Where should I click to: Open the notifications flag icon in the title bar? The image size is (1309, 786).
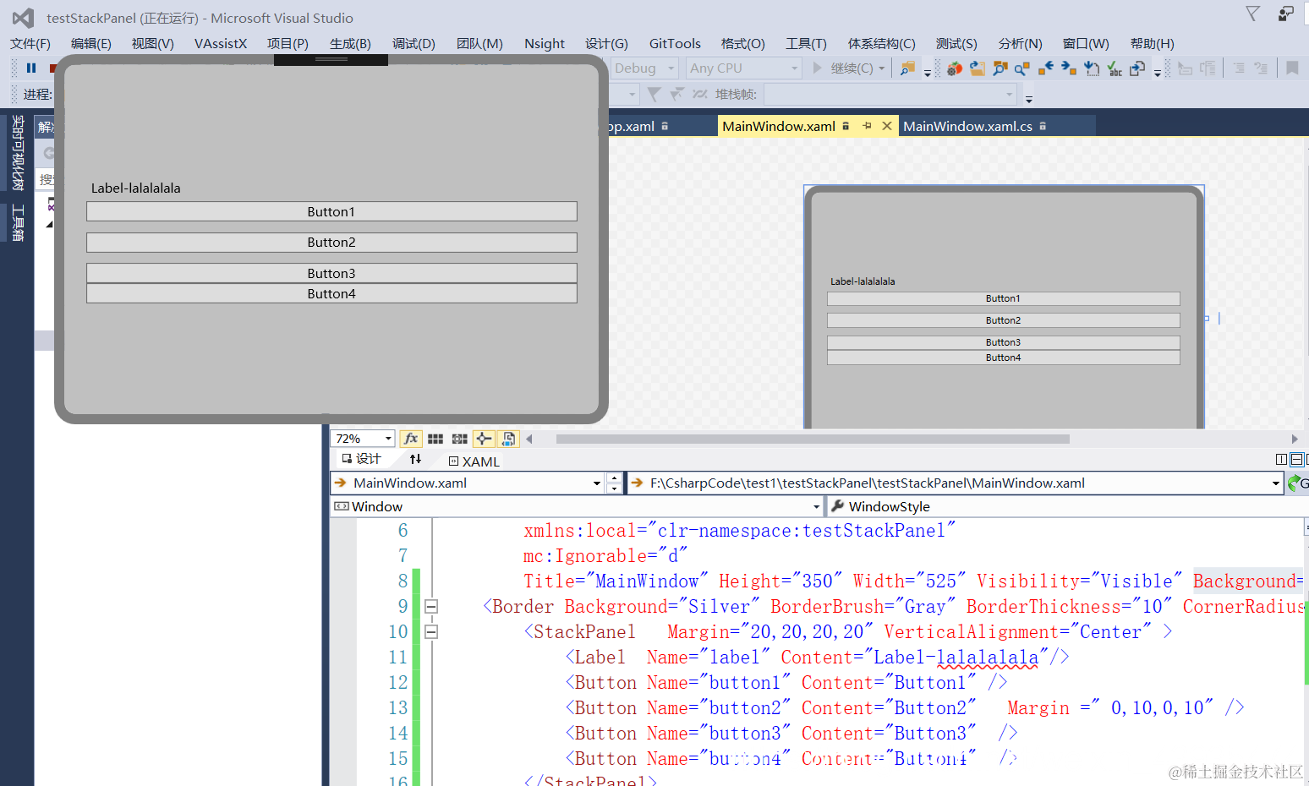1252,14
